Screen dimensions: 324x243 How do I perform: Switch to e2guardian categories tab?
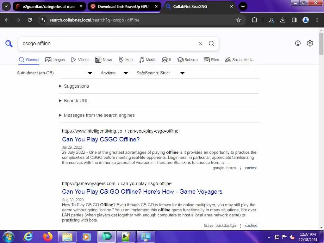49,6
